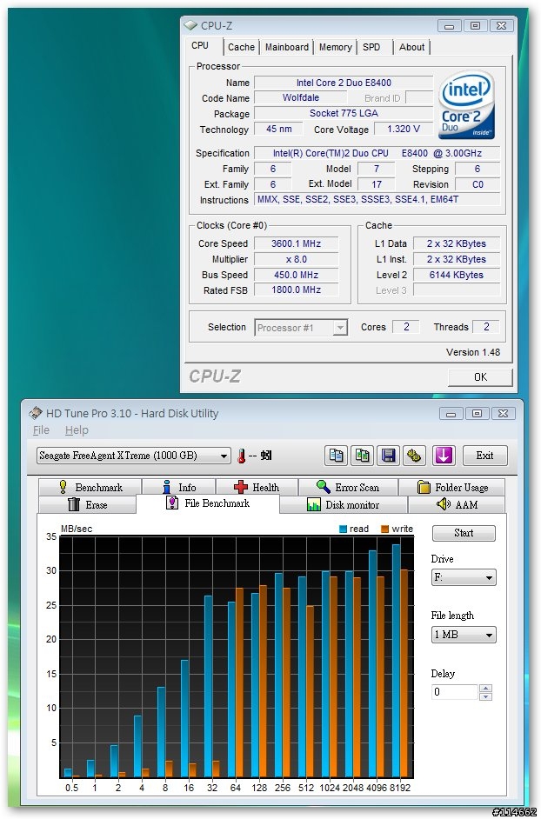Click the copy text to clipboard icon in HD Tune

(336, 456)
